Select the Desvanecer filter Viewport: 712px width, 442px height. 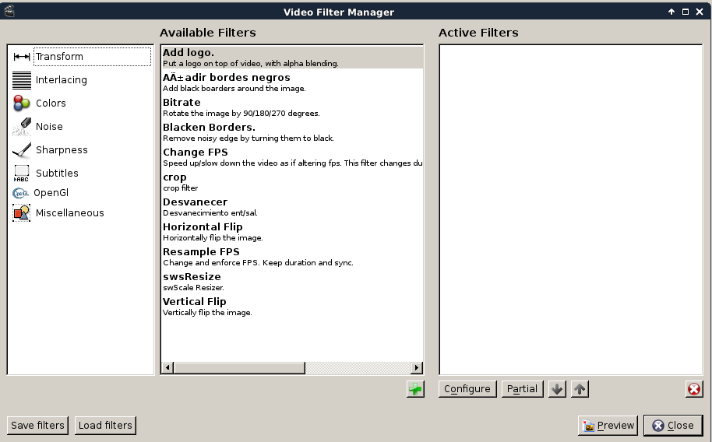coord(292,207)
